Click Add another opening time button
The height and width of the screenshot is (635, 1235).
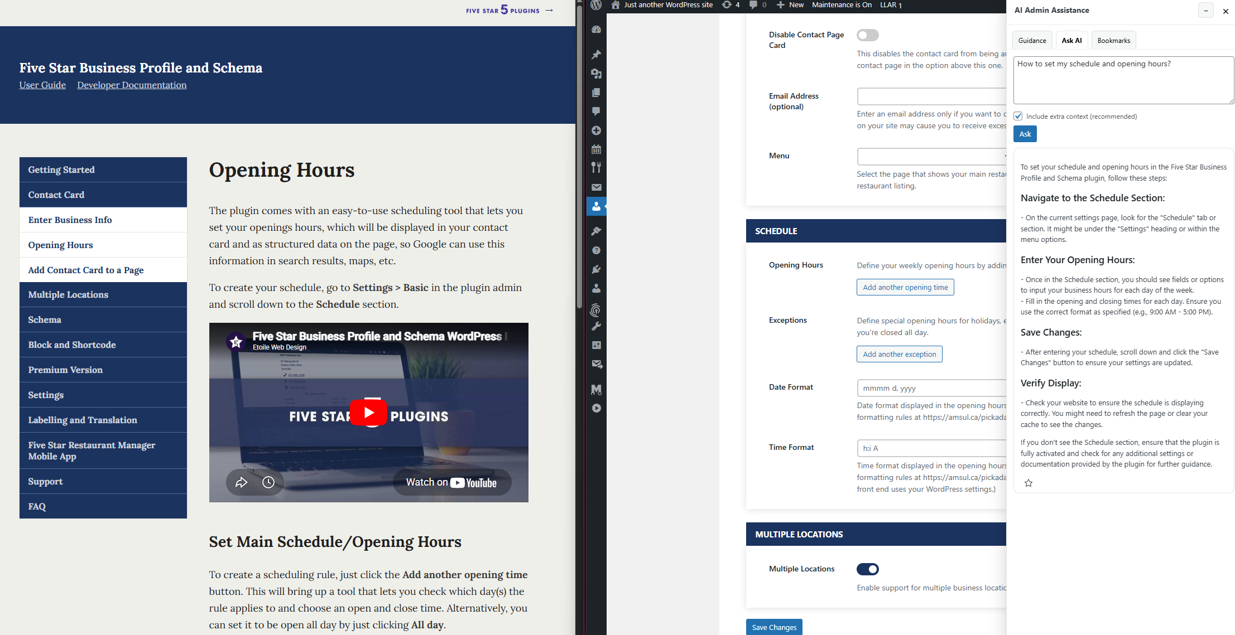pos(905,287)
